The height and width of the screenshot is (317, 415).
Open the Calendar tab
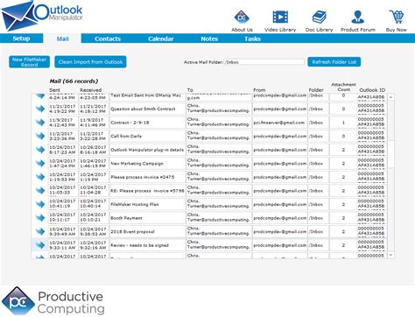[x=160, y=39]
